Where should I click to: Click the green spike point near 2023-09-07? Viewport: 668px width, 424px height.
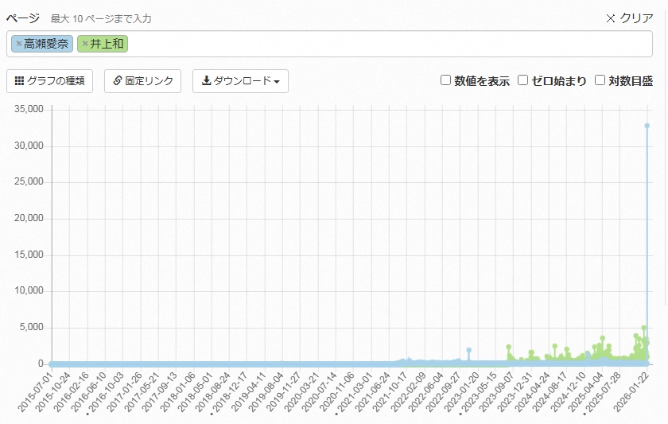coord(508,347)
